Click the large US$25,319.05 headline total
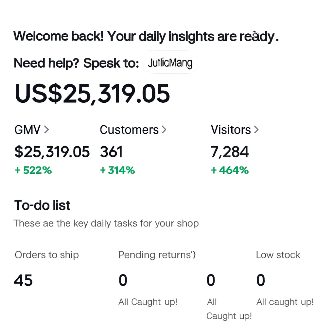Image resolution: width=335 pixels, height=335 pixels. click(92, 94)
